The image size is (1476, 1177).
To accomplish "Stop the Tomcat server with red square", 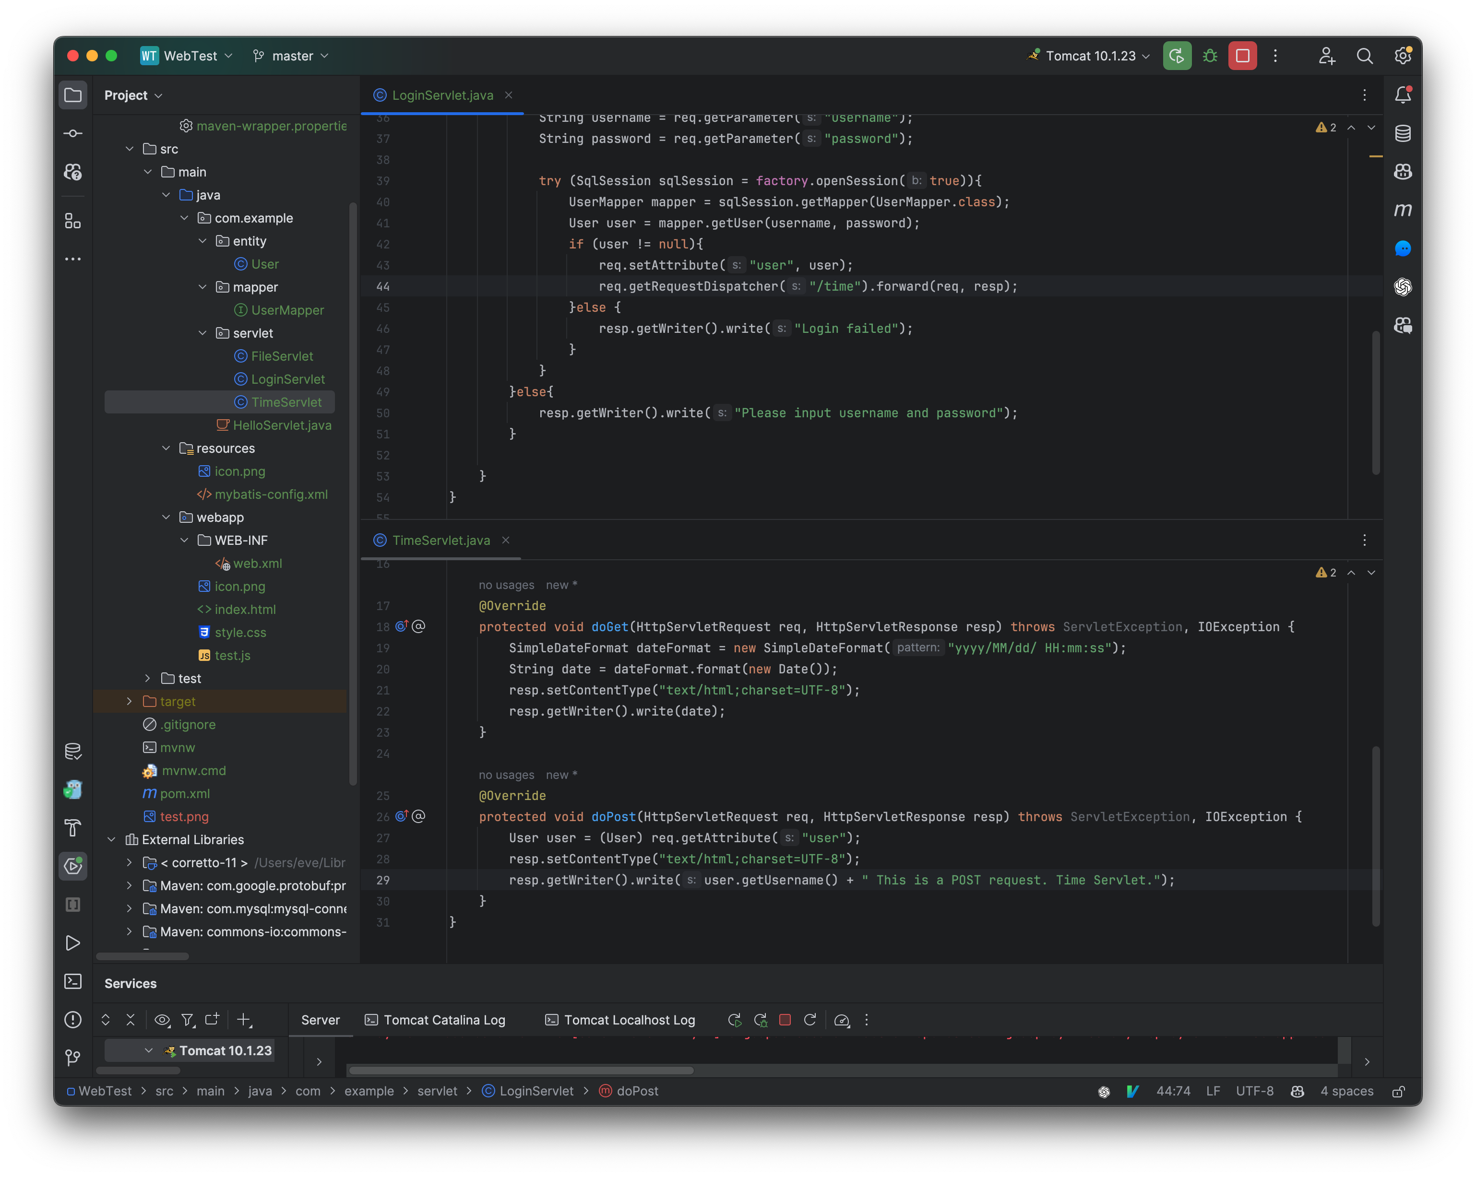I will pos(785,1020).
